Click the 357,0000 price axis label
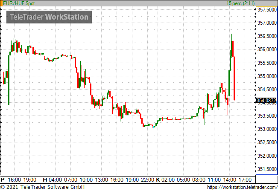 pos(267,23)
